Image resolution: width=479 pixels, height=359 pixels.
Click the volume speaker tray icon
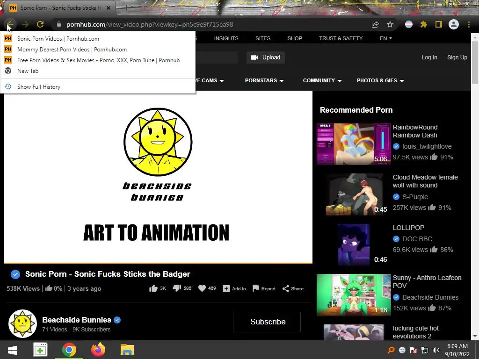point(436,350)
